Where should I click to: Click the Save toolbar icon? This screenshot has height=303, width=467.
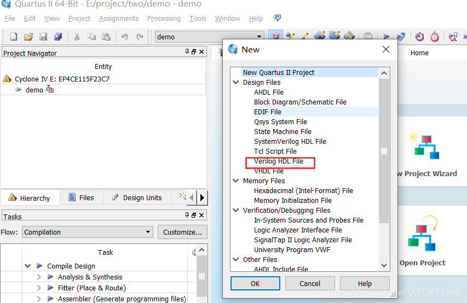43,37
